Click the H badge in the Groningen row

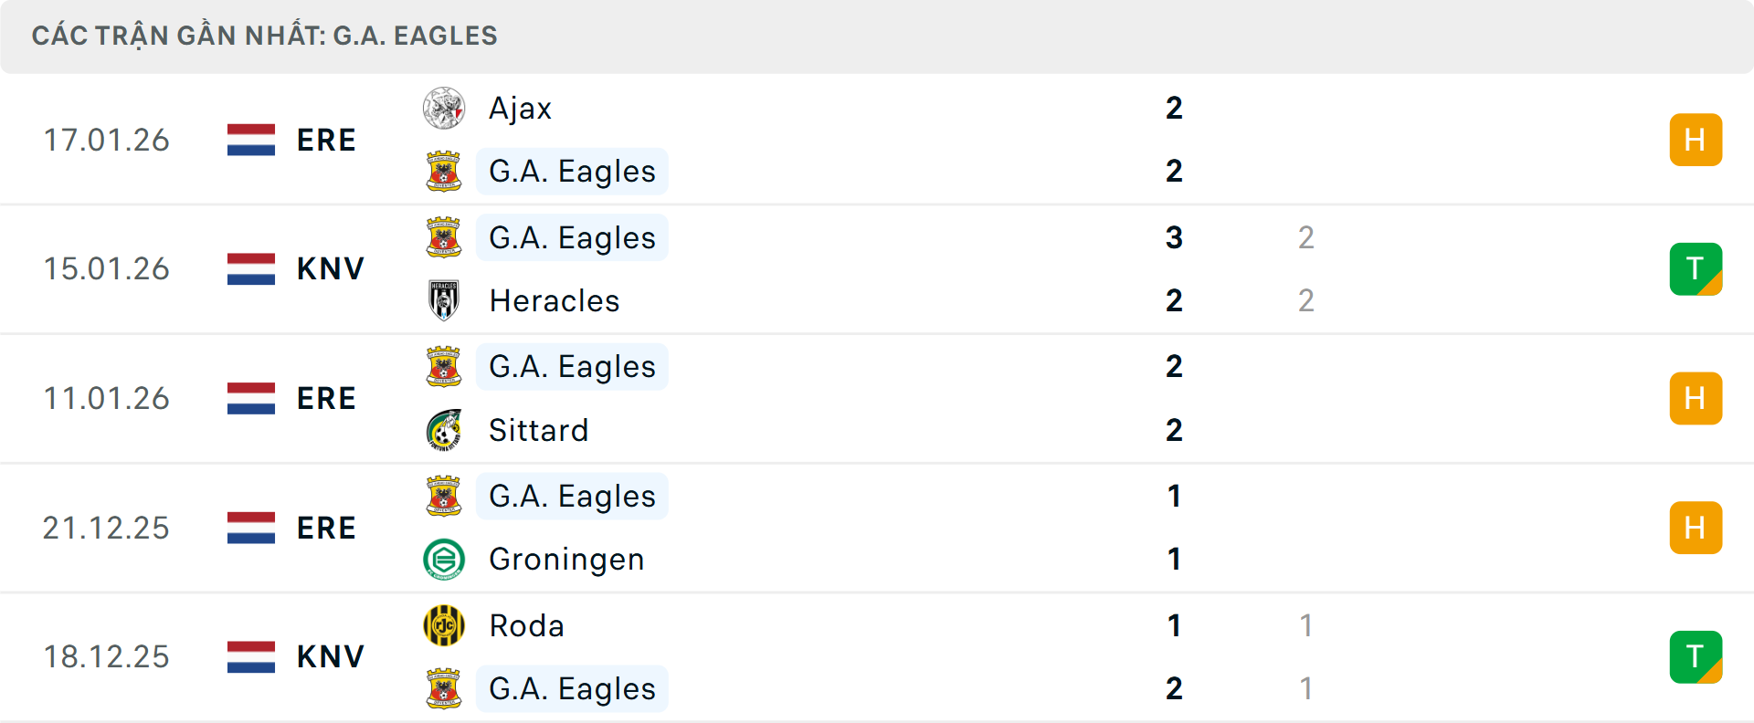pyautogui.click(x=1696, y=528)
